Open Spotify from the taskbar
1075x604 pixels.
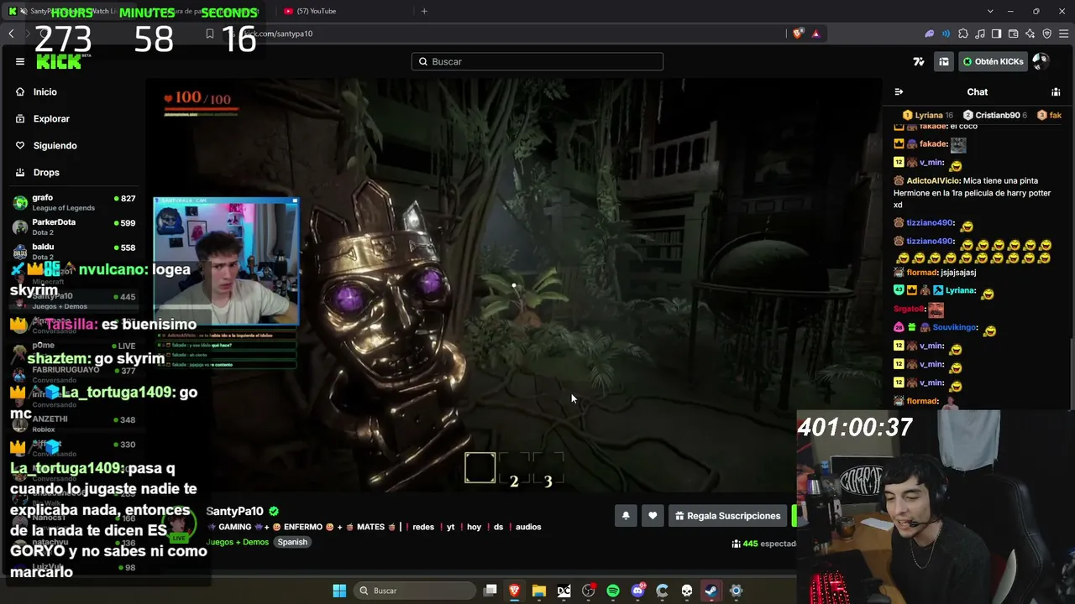(x=613, y=591)
